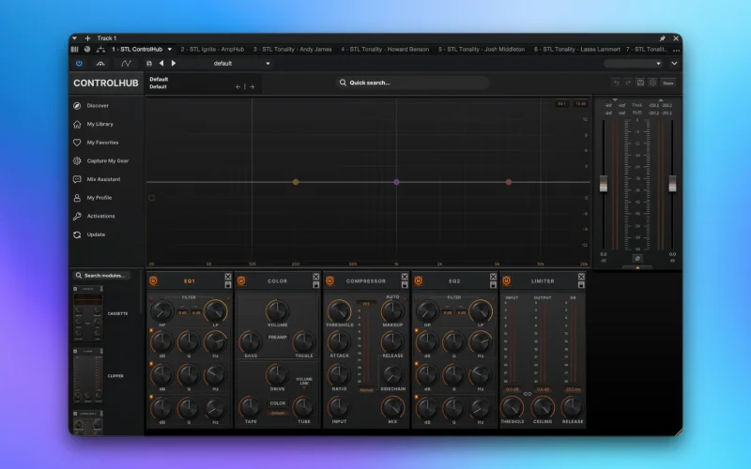Screen dimensions: 751x469
Task: Expand the chevron at far right of the host toolbar
Action: click(674, 63)
